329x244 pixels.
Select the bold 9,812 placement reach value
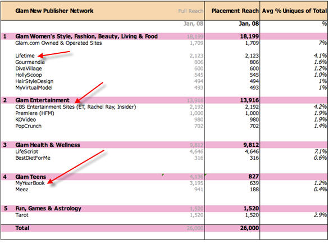(x=251, y=145)
